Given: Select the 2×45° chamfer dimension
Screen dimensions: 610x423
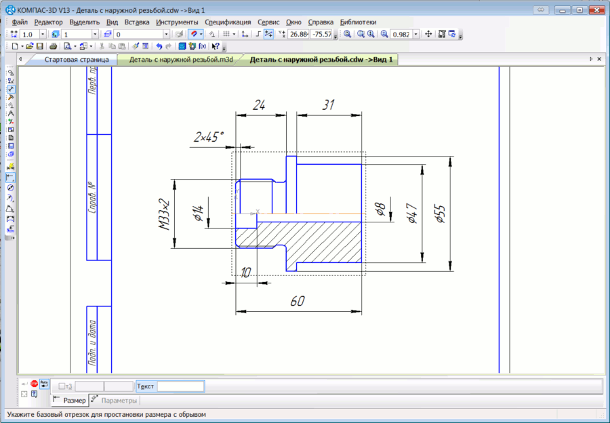Looking at the screenshot, I should pyautogui.click(x=209, y=137).
